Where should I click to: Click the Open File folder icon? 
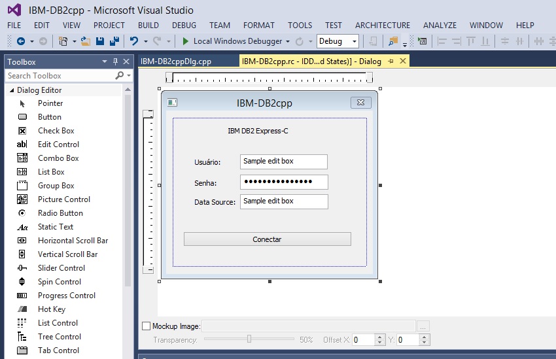[x=85, y=41]
